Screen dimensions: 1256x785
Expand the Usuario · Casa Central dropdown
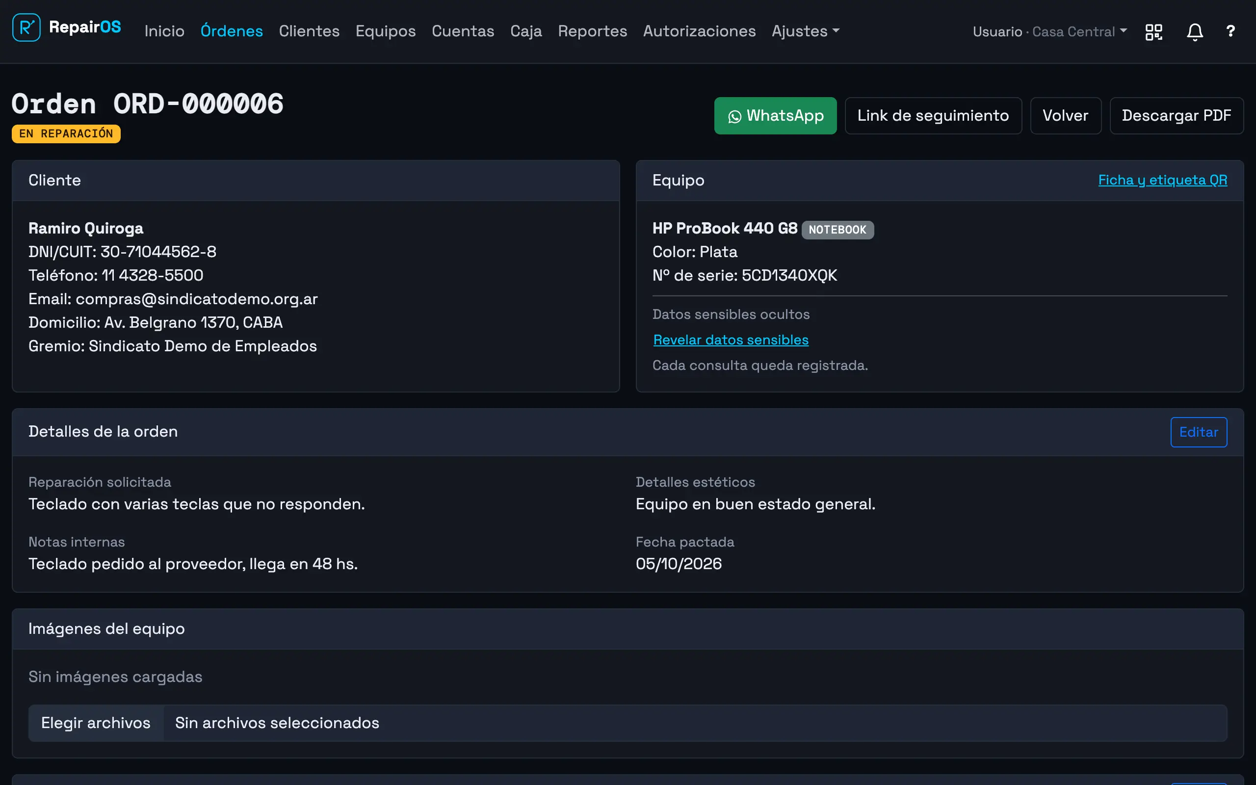(x=1049, y=32)
